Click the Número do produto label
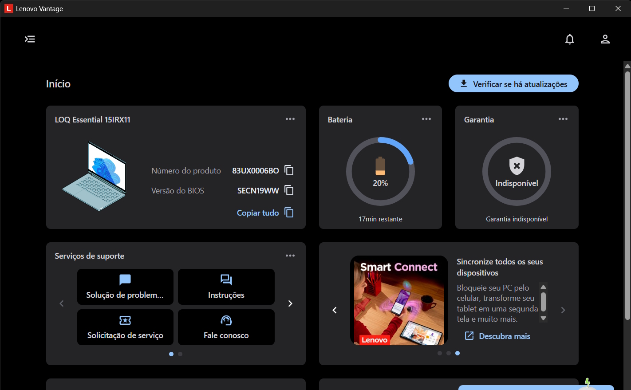Viewport: 631px width, 390px height. click(x=186, y=171)
